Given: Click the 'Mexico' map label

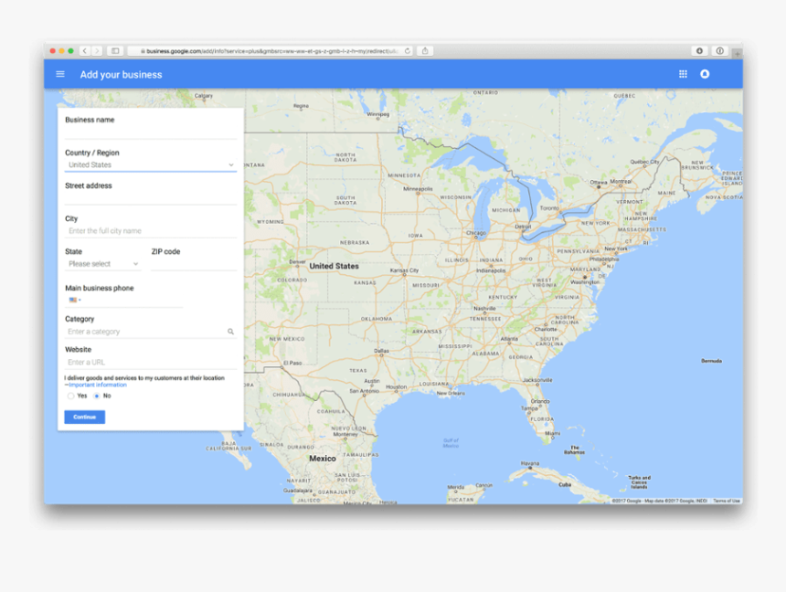Looking at the screenshot, I should coord(323,459).
